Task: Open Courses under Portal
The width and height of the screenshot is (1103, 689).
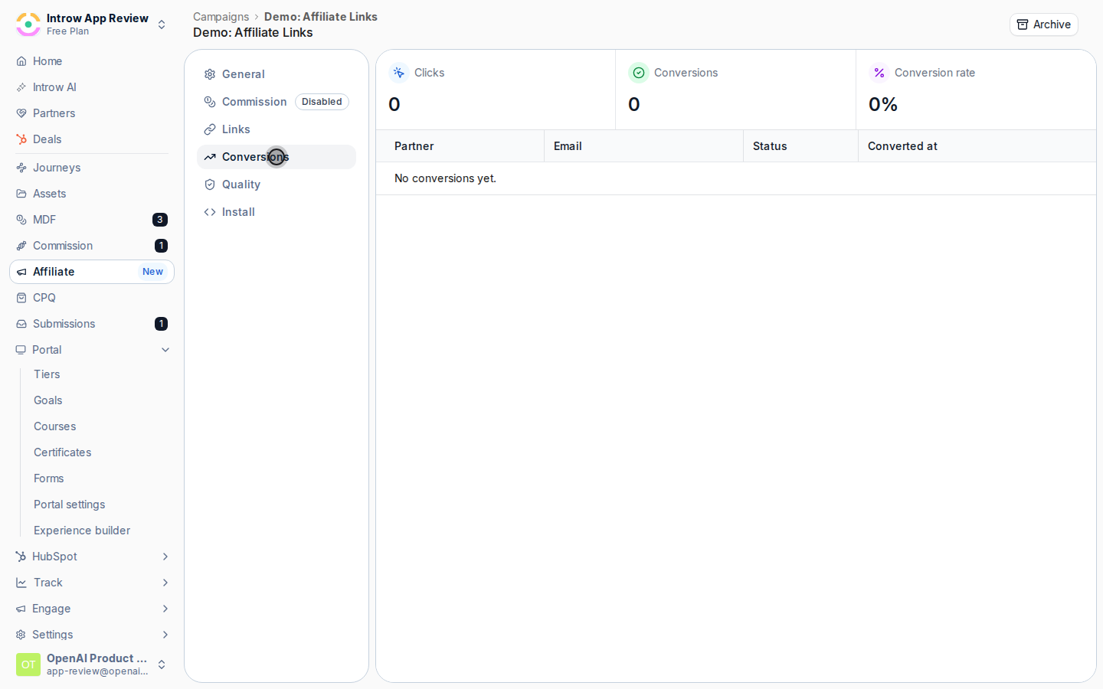Action: tap(55, 426)
